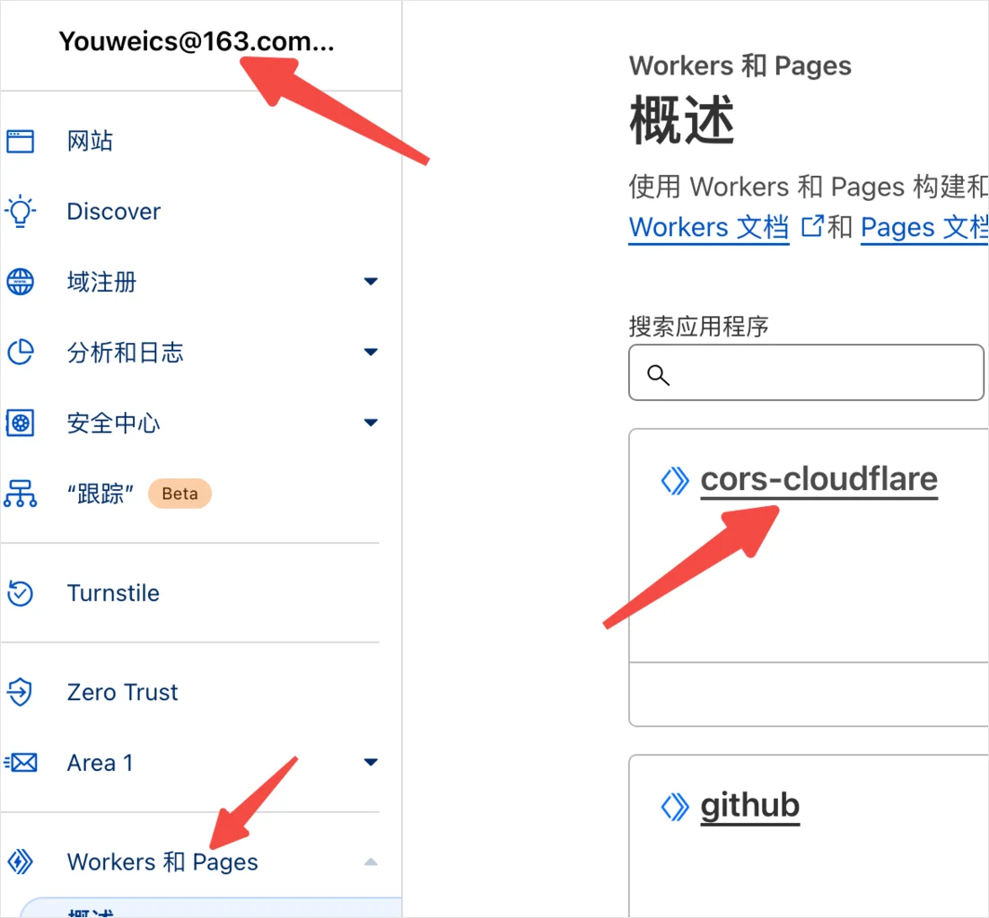Open the “跟踪” sidebar entry
The image size is (989, 918).
point(101,493)
